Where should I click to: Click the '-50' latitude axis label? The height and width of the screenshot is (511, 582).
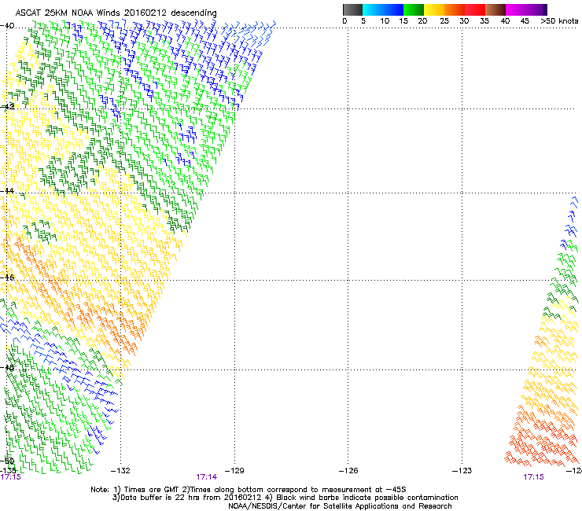[x=7, y=461]
